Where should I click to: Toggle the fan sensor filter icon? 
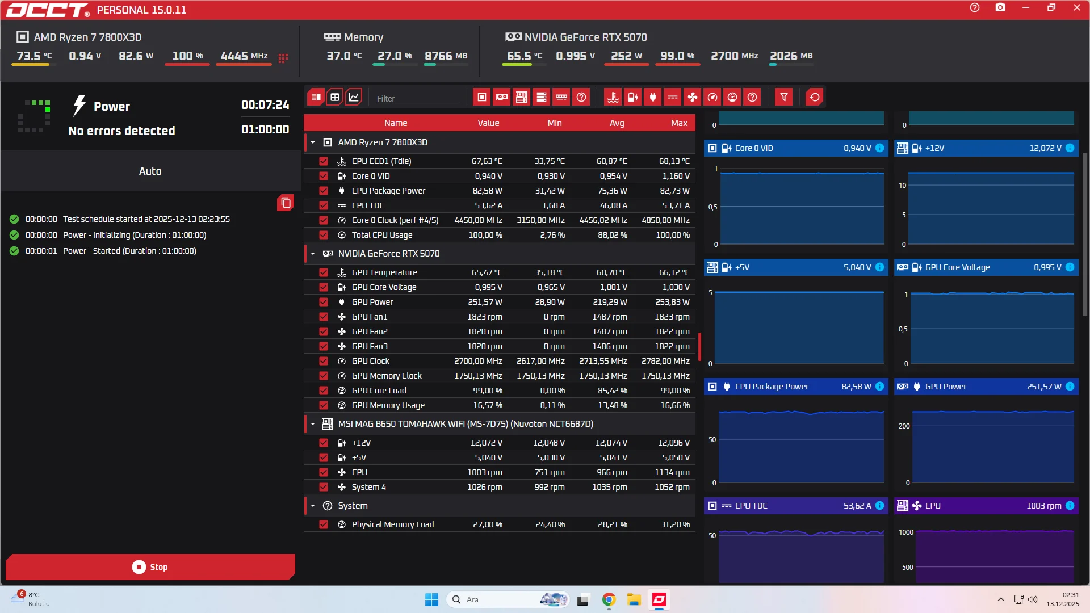coord(692,97)
